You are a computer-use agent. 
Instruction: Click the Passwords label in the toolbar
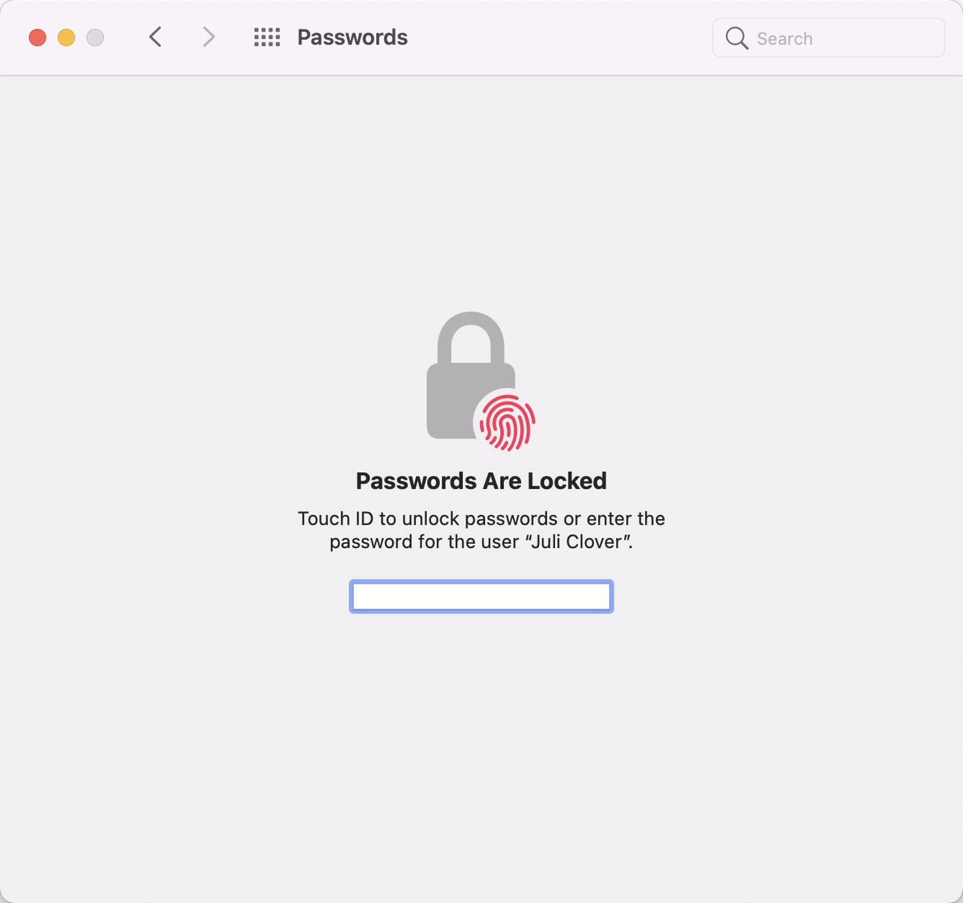coord(352,37)
